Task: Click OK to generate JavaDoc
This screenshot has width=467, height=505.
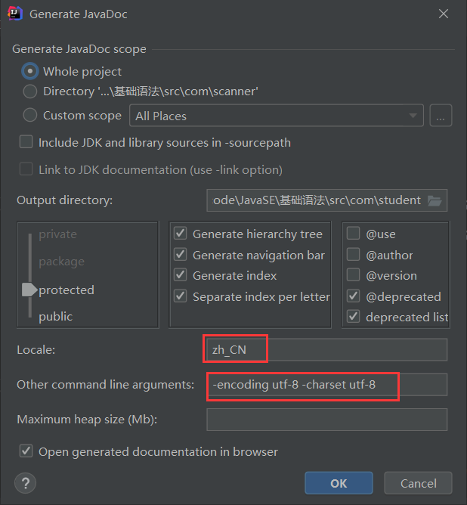Action: (x=339, y=483)
